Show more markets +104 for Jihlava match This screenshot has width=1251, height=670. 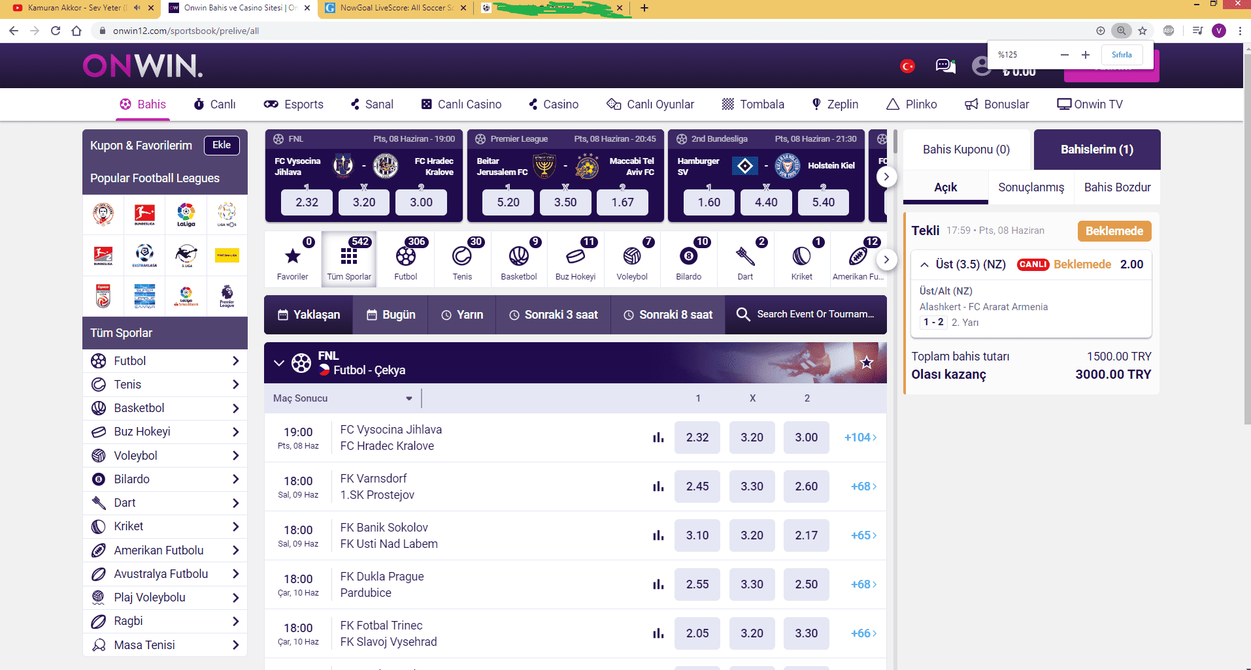pyautogui.click(x=860, y=438)
